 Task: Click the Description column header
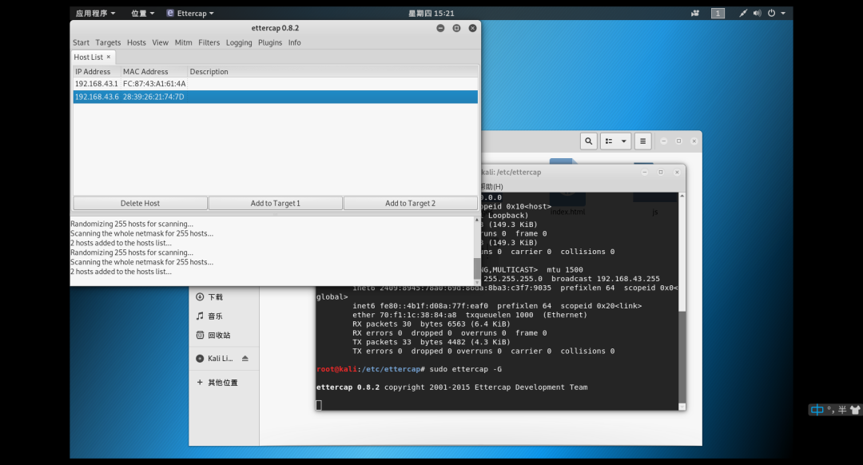332,72
